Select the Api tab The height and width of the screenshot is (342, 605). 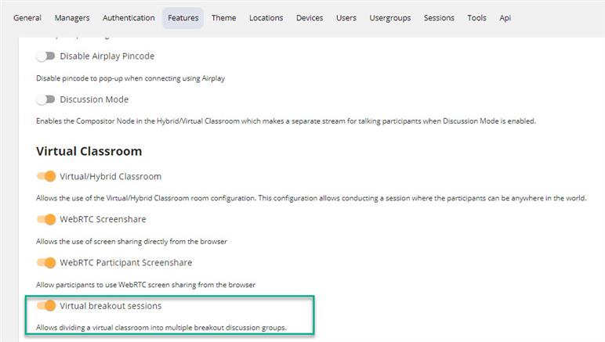point(505,18)
